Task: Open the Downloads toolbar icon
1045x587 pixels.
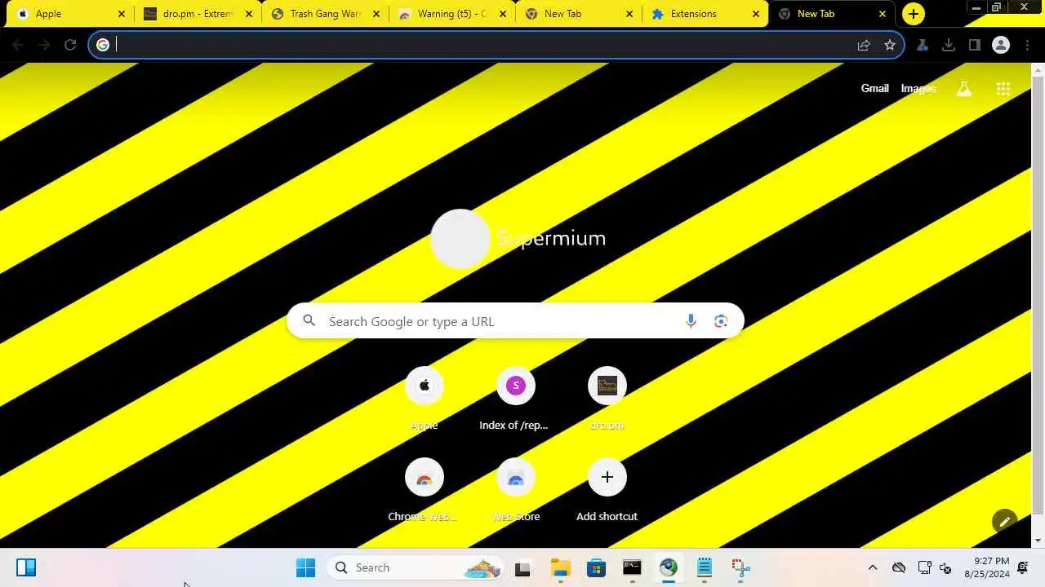Action: (949, 45)
